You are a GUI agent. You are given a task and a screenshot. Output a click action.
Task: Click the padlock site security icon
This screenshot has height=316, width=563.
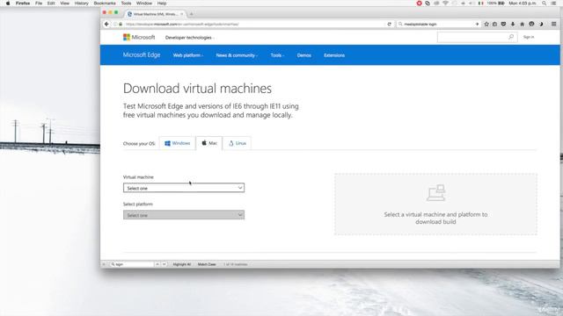point(121,24)
